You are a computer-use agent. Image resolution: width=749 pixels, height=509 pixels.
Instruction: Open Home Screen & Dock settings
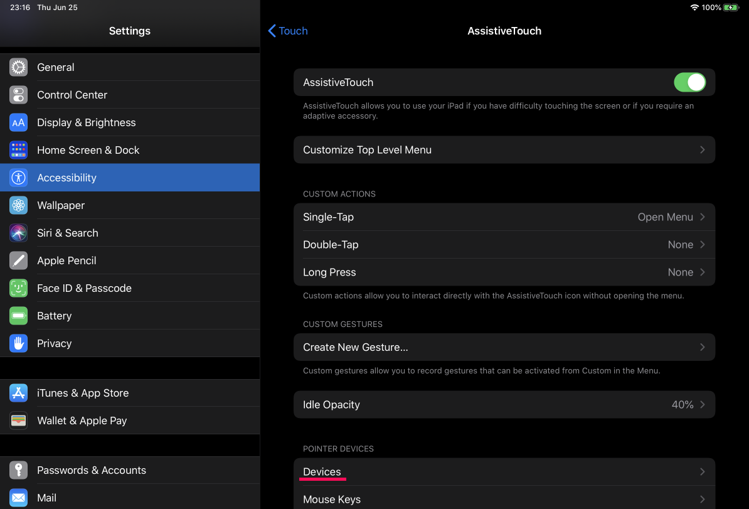(x=130, y=150)
